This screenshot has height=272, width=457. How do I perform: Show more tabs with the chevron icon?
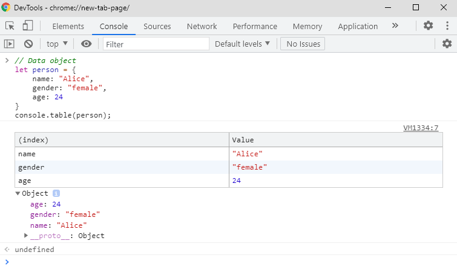(395, 26)
